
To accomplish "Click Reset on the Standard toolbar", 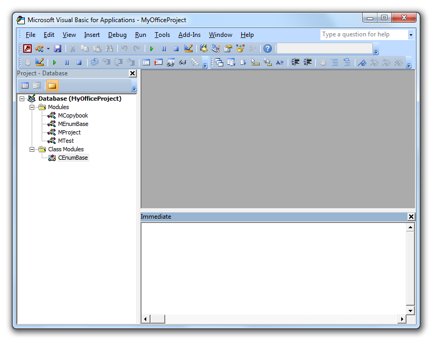I will pos(176,49).
